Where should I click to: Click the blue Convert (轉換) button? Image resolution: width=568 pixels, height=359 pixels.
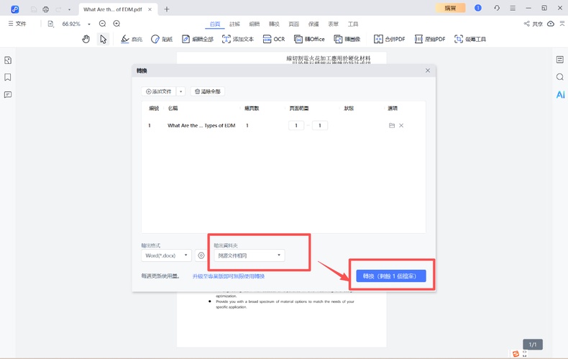[391, 276]
